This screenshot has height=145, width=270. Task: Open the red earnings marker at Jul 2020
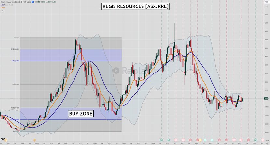pos(190,140)
